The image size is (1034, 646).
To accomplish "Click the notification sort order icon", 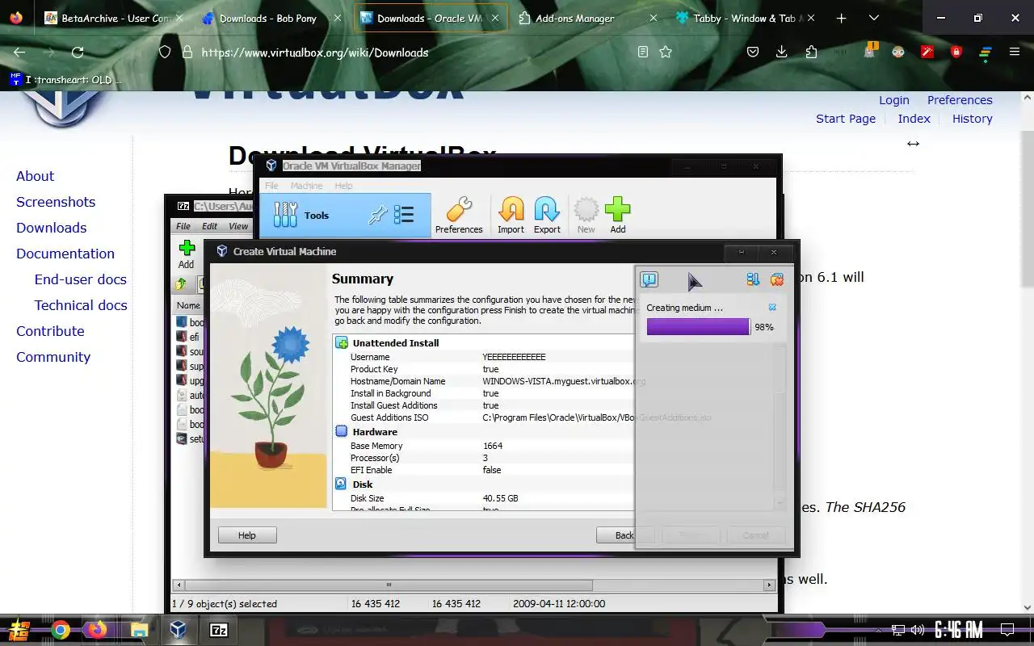I will pos(753,279).
